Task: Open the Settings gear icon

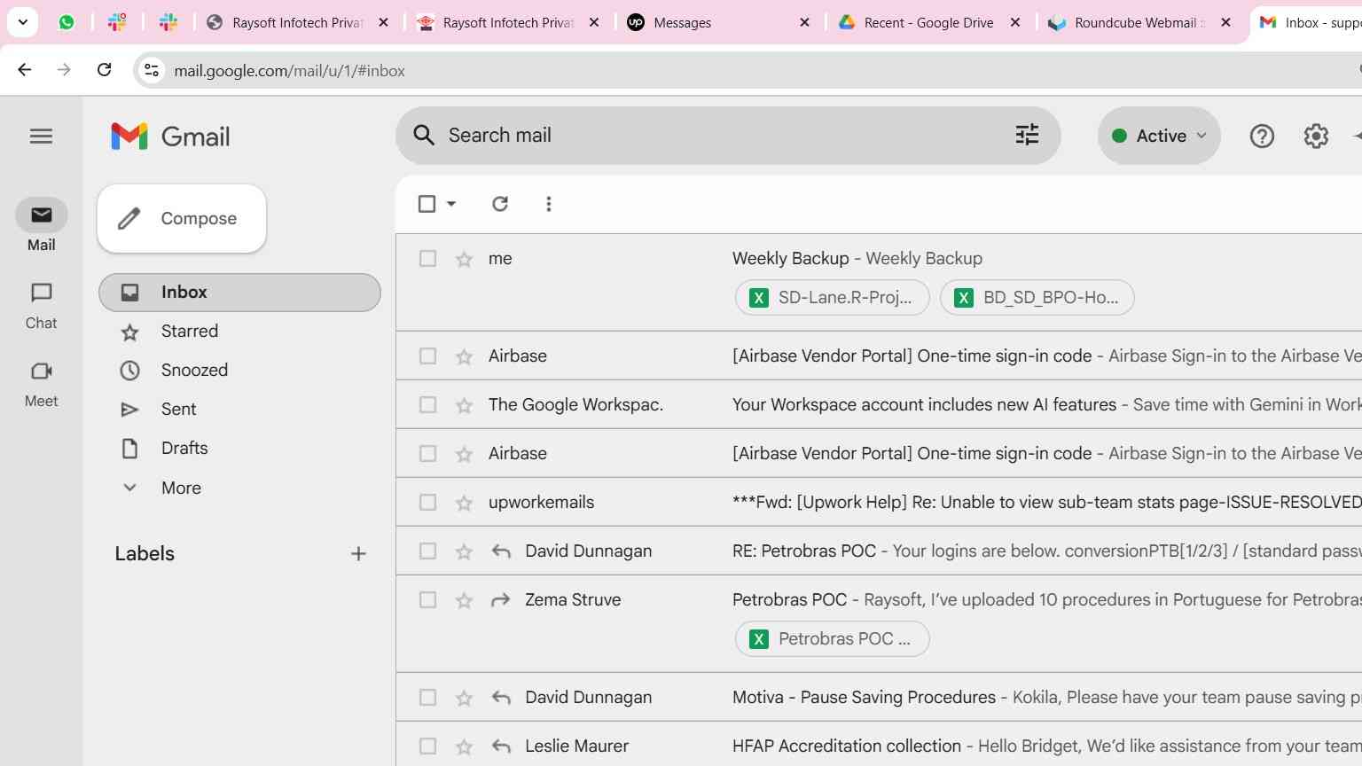Action: click(x=1316, y=136)
